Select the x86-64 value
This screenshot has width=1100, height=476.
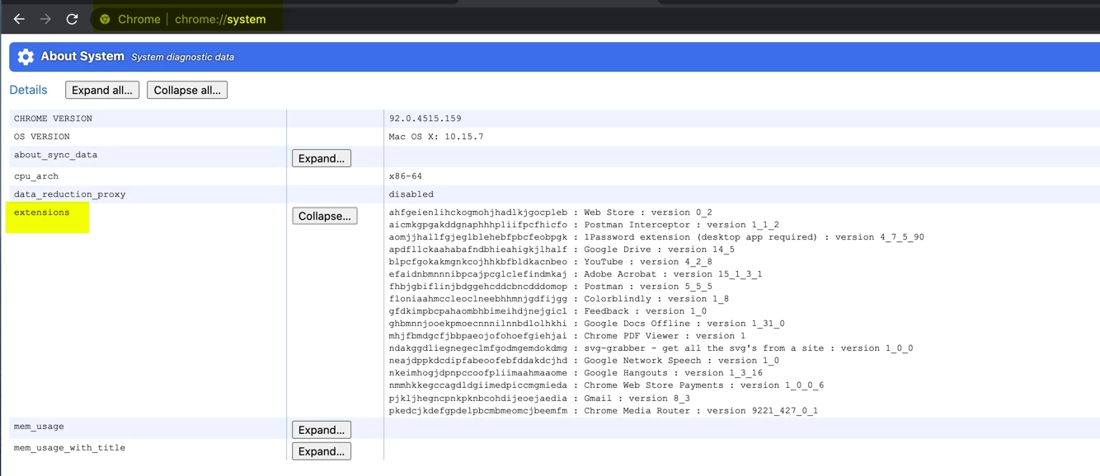pyautogui.click(x=406, y=176)
